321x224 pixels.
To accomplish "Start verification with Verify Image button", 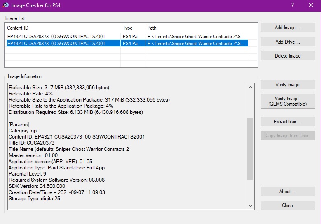I will 288,85.
